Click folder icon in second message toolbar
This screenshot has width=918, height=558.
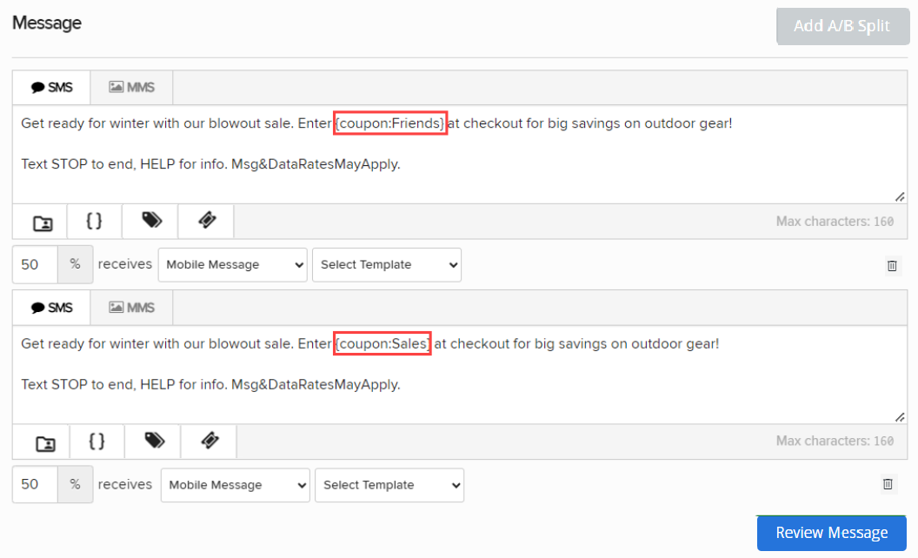[44, 442]
